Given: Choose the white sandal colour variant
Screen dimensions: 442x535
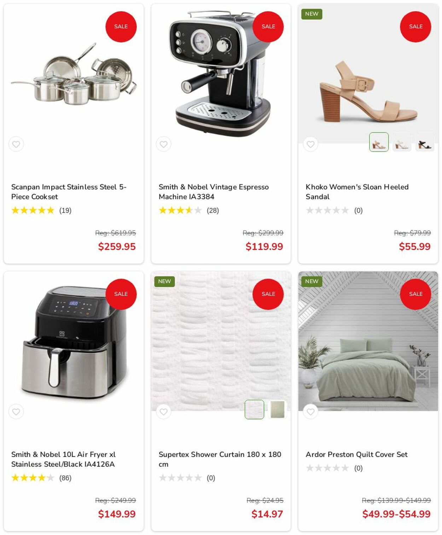Looking at the screenshot, I should [402, 142].
